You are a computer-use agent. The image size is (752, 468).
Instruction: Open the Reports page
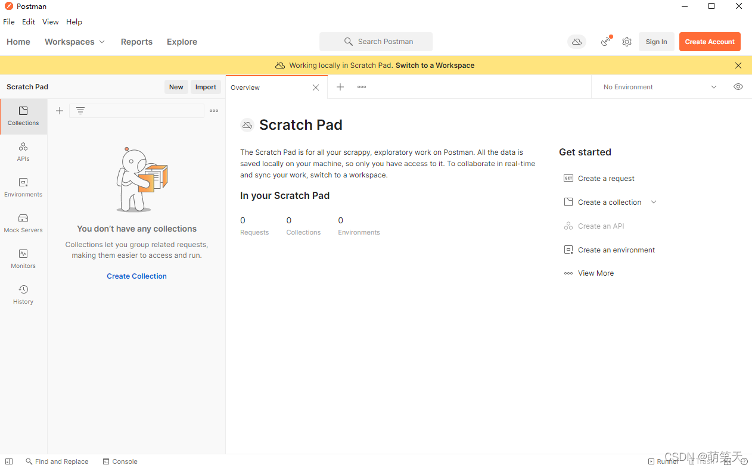point(136,42)
